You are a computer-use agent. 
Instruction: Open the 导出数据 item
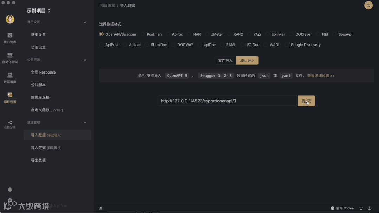pyautogui.click(x=57, y=160)
